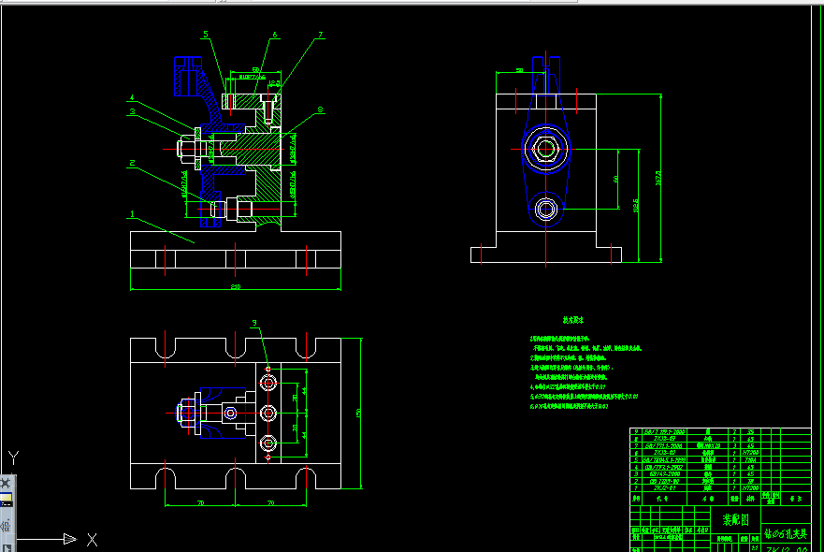Screen dimensions: 824x552
Task: Select balloon number 6 above the front view
Action: pyautogui.click(x=274, y=35)
